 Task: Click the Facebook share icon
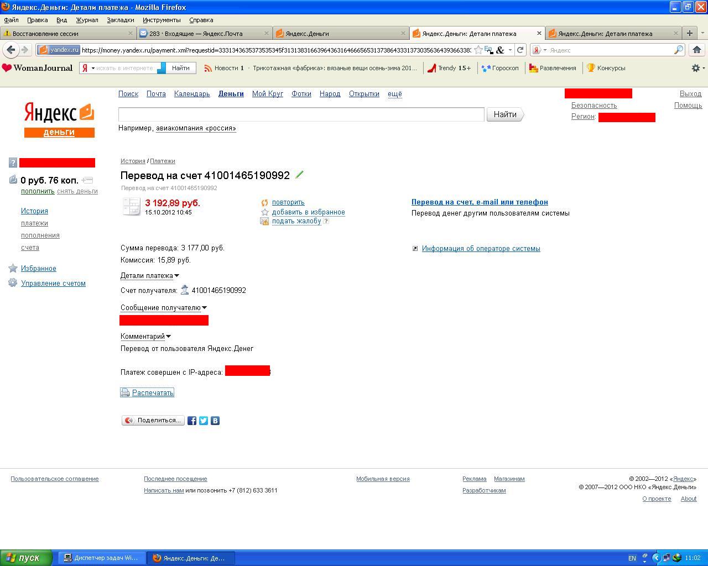192,421
